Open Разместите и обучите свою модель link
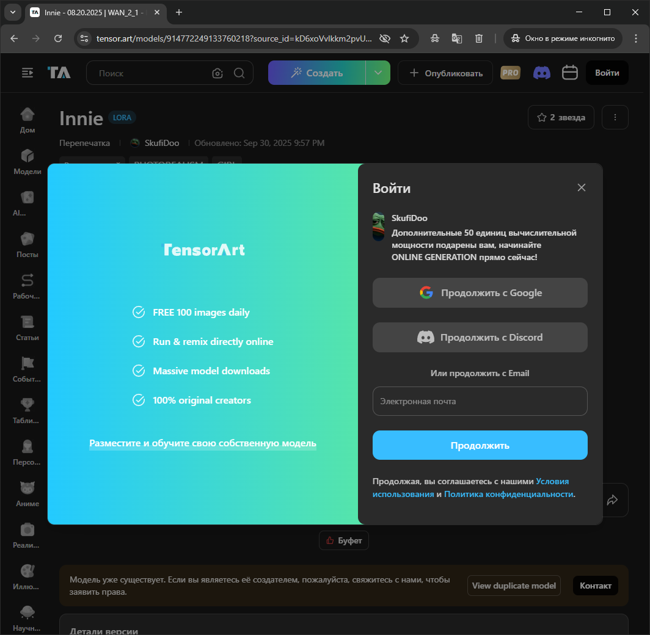The height and width of the screenshot is (635, 650). coord(203,443)
